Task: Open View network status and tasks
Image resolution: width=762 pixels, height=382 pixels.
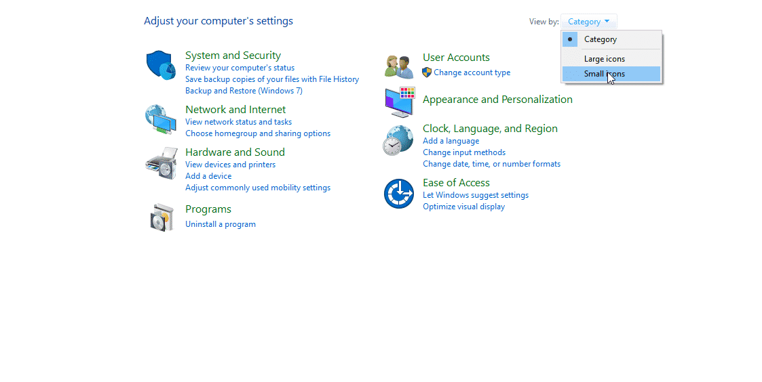Action: pos(238,122)
